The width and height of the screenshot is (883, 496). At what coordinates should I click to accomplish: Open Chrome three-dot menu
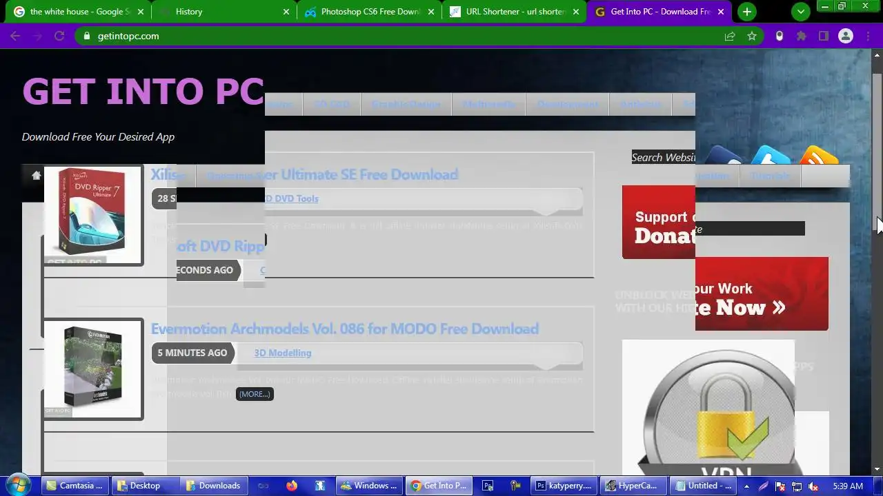pyautogui.click(x=869, y=36)
